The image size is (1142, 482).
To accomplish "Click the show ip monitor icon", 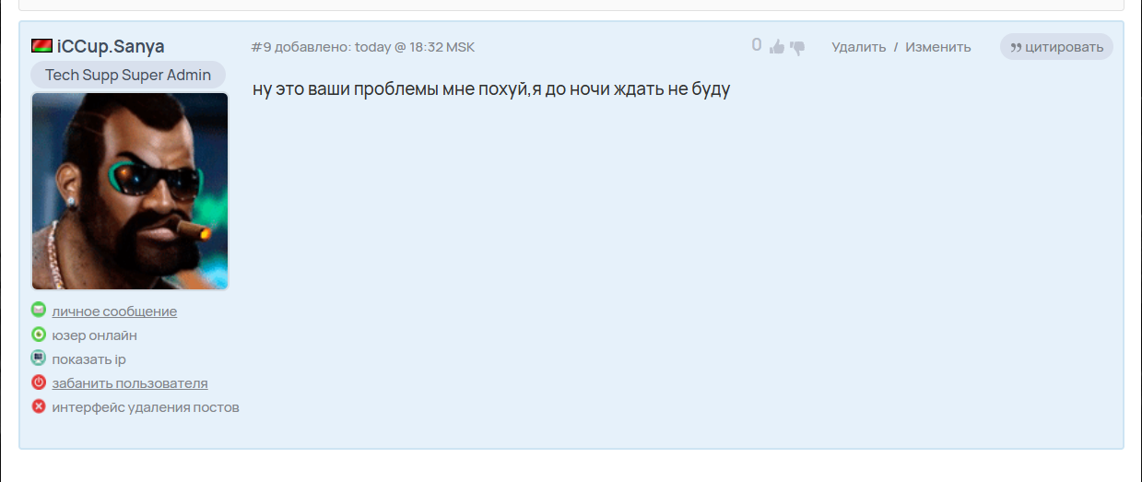I will [39, 359].
